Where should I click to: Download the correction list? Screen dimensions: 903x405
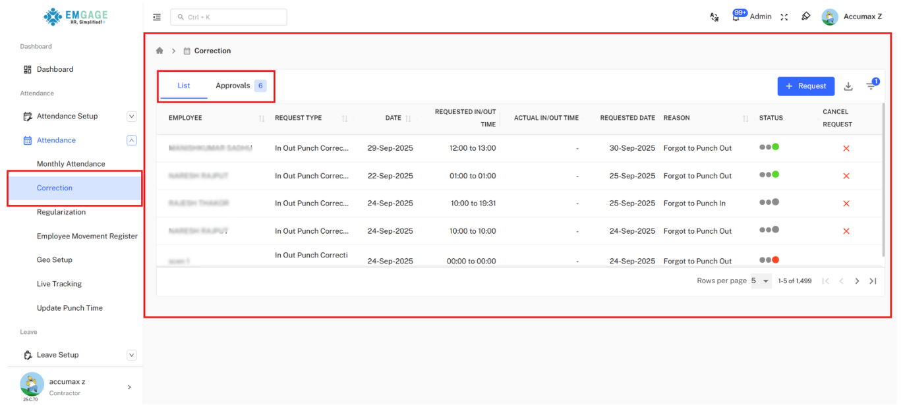pos(848,86)
